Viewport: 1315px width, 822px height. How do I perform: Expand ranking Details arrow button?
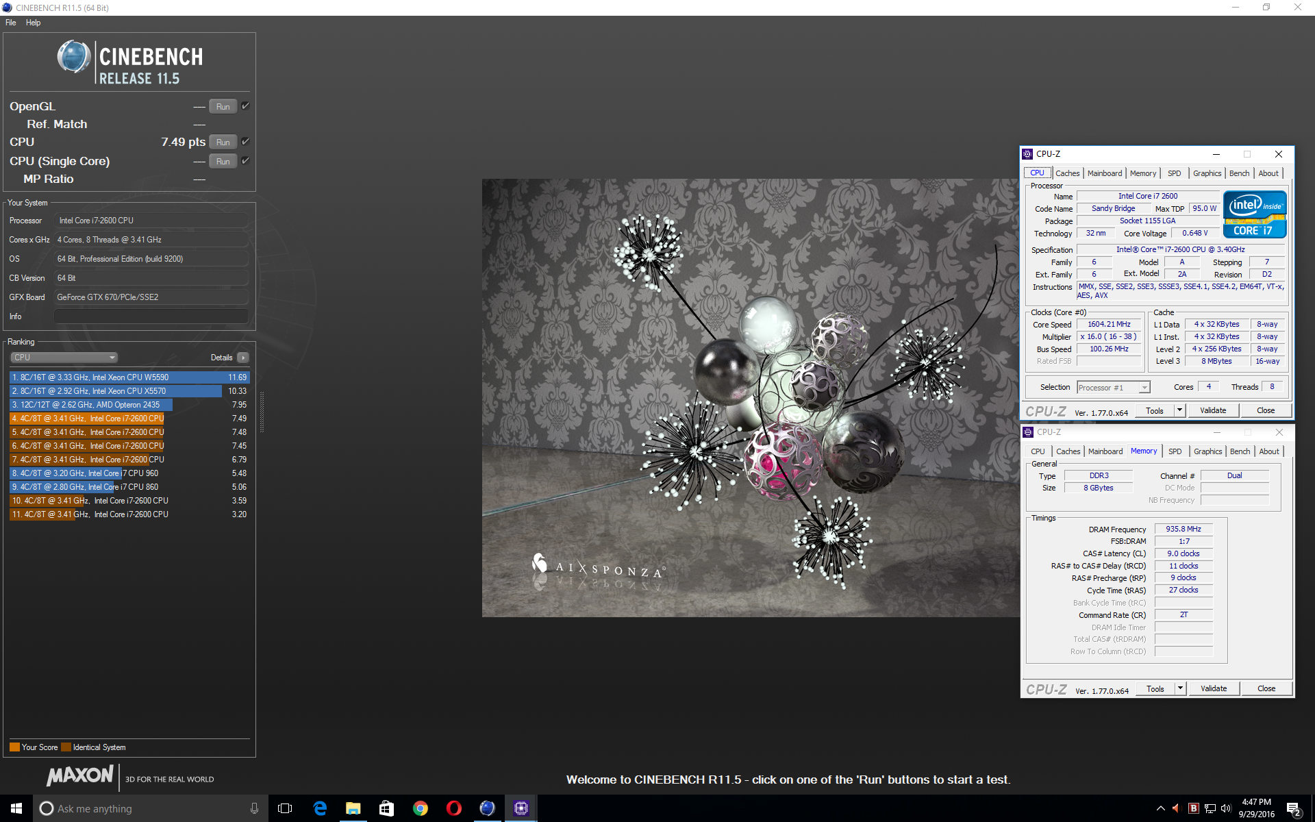[243, 358]
